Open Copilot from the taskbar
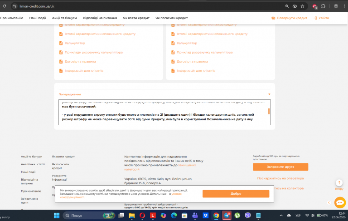Screen dimensions: 348x221 click(163, 216)
